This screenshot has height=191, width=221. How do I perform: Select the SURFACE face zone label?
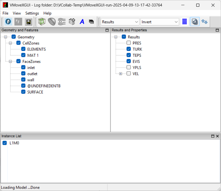35,92
